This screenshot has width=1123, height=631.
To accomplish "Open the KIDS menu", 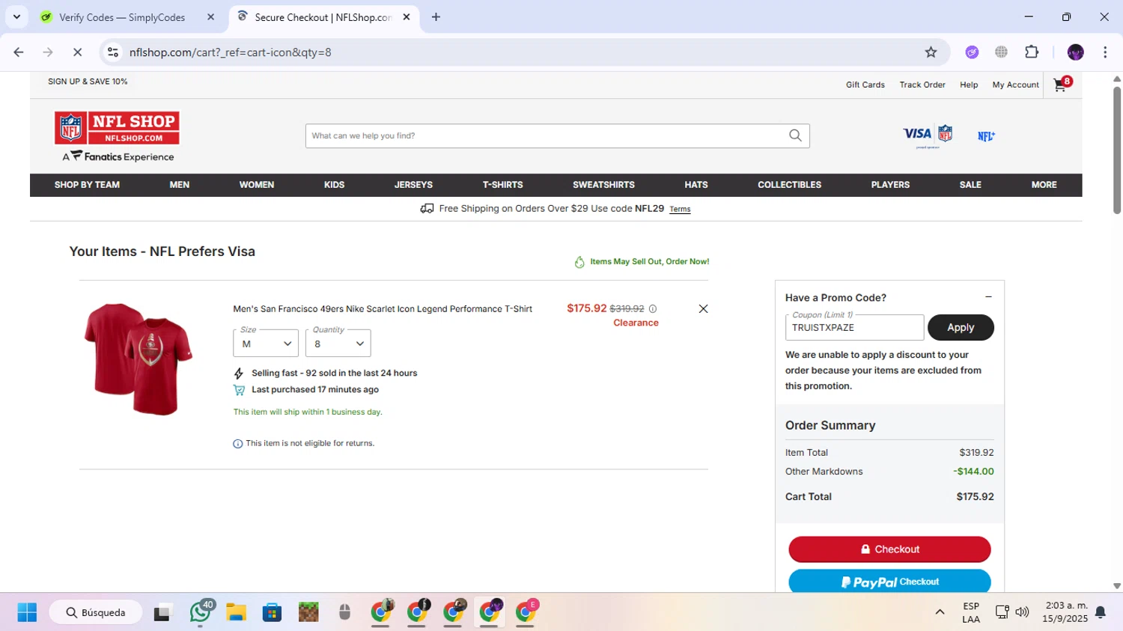I will coord(335,185).
